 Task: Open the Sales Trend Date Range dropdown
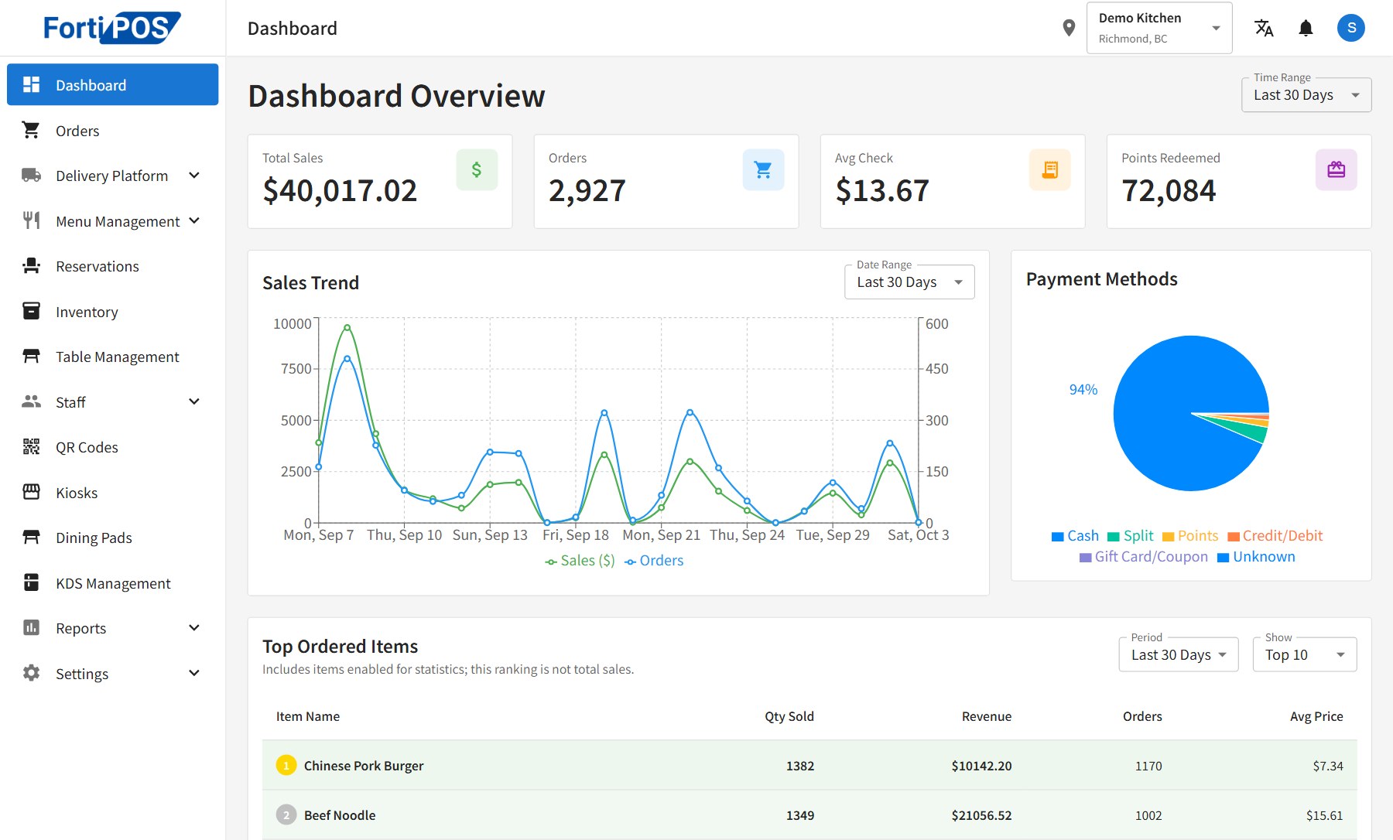[x=909, y=282]
